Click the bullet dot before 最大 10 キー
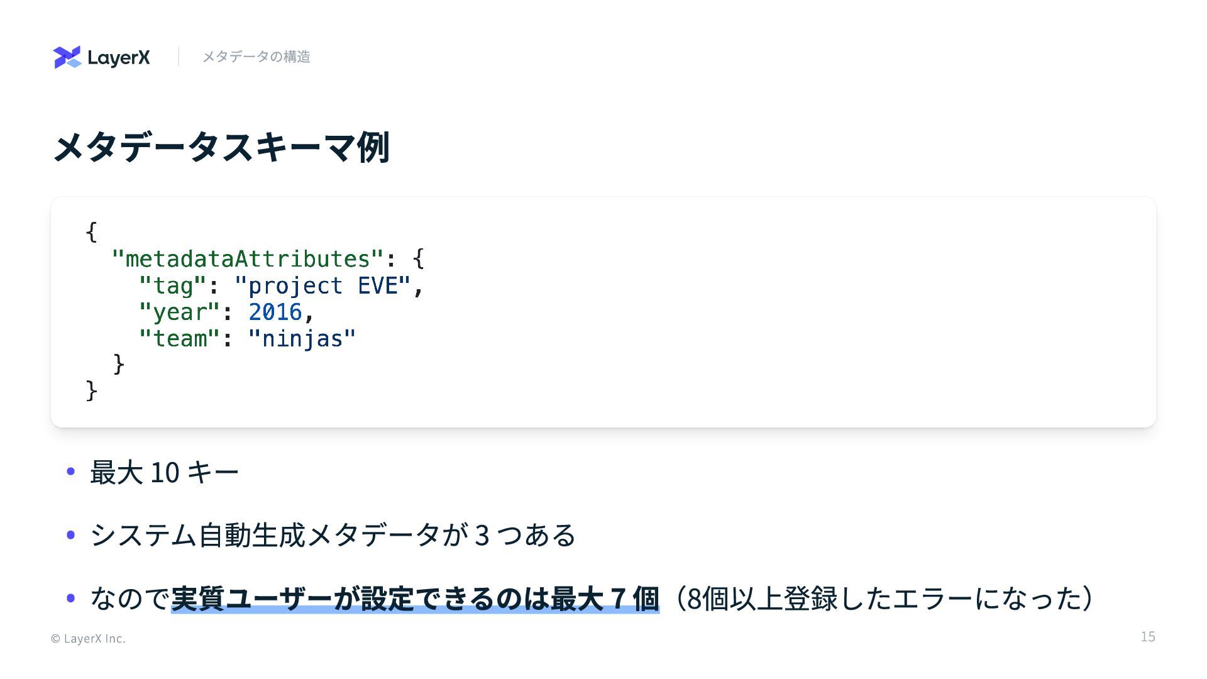This screenshot has width=1207, height=679. coord(70,471)
